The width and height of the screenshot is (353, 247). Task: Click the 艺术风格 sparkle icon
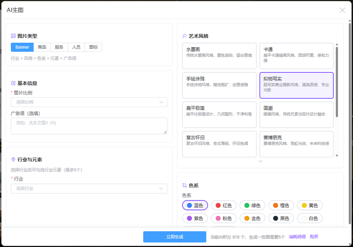[x=185, y=36]
